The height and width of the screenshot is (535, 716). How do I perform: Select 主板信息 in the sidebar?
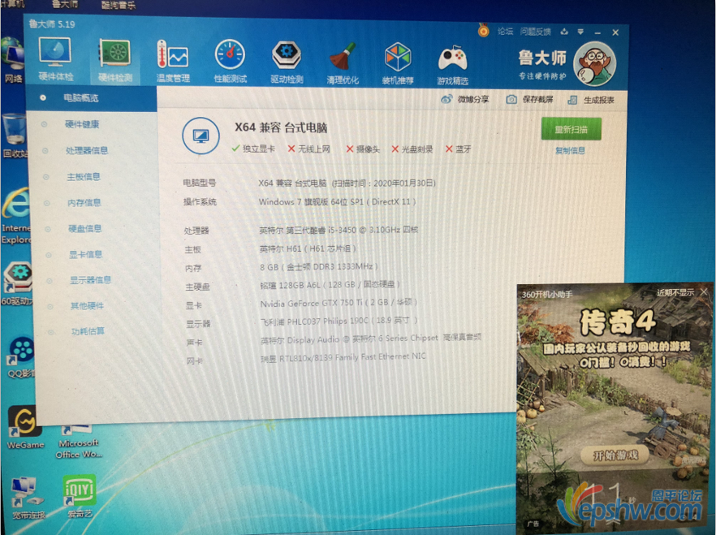point(84,177)
